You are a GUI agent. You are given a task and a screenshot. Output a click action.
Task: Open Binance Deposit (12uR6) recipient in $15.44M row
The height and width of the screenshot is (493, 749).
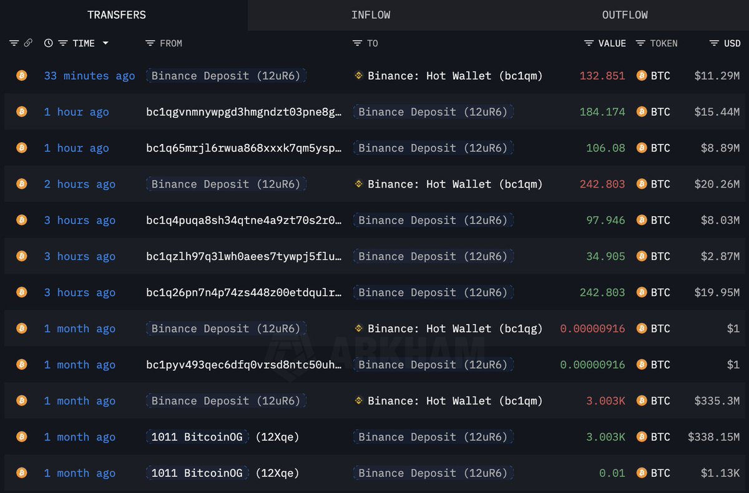click(433, 112)
